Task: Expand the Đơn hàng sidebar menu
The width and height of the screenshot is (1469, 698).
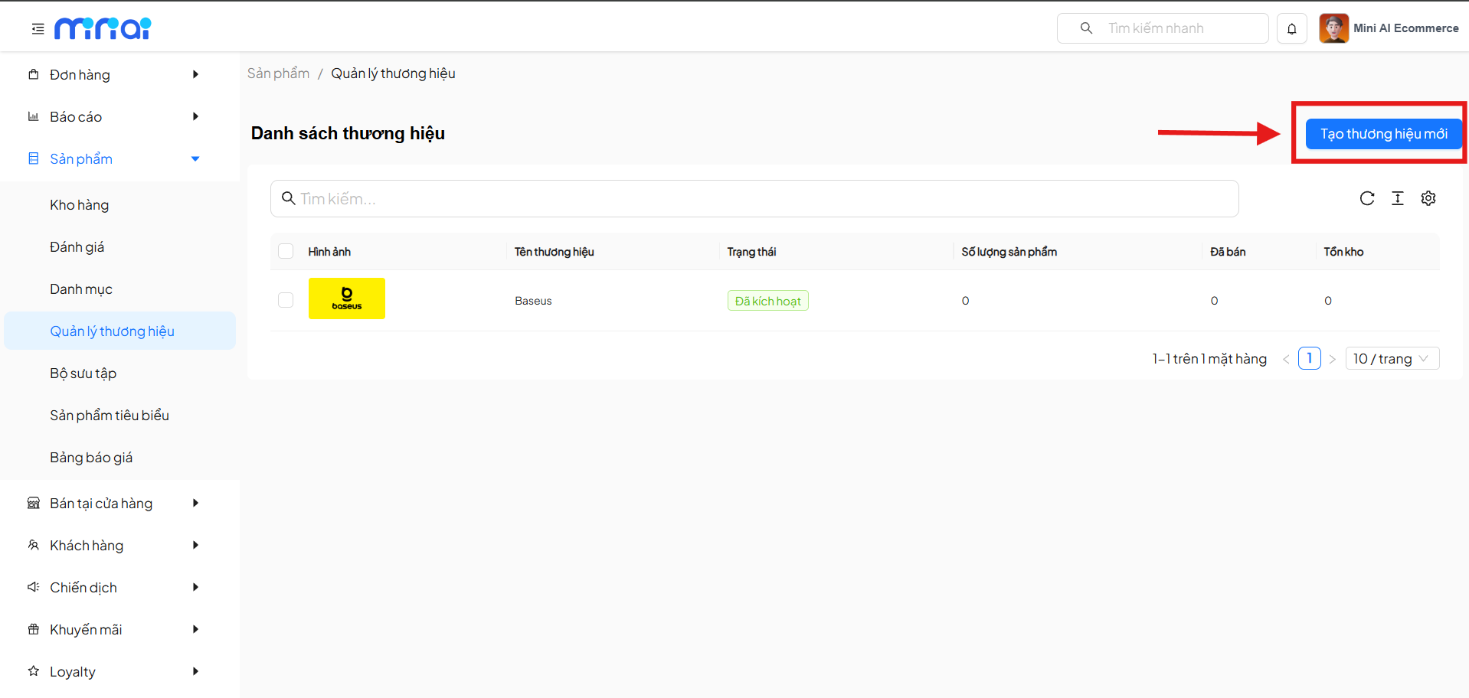Action: pyautogui.click(x=115, y=75)
